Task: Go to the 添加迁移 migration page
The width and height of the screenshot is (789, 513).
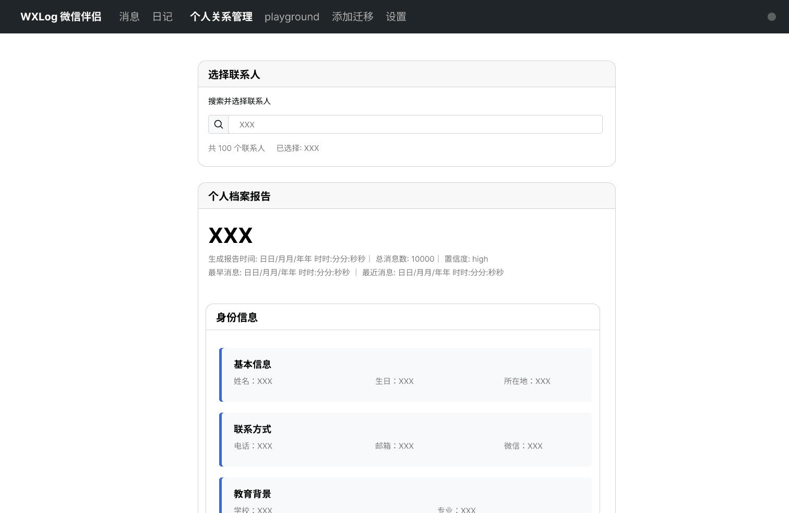Action: click(353, 17)
